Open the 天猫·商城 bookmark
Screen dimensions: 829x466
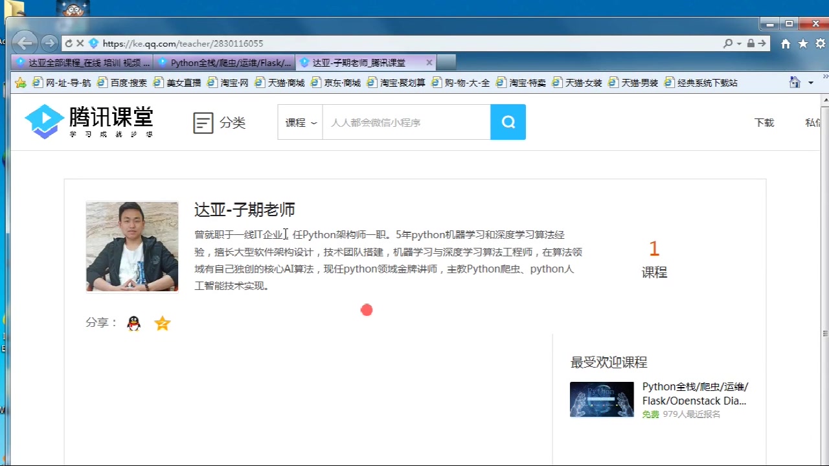(x=280, y=83)
